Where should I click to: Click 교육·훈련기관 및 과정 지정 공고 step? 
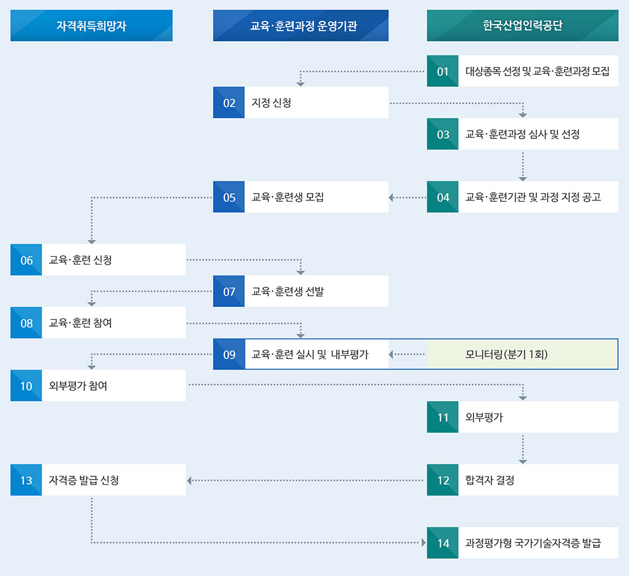[x=537, y=197]
